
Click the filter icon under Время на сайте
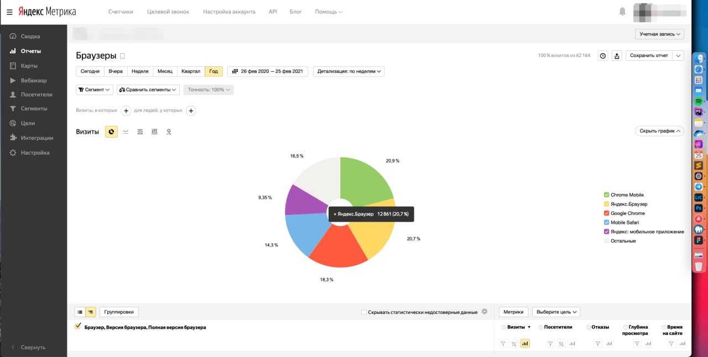[x=671, y=344]
